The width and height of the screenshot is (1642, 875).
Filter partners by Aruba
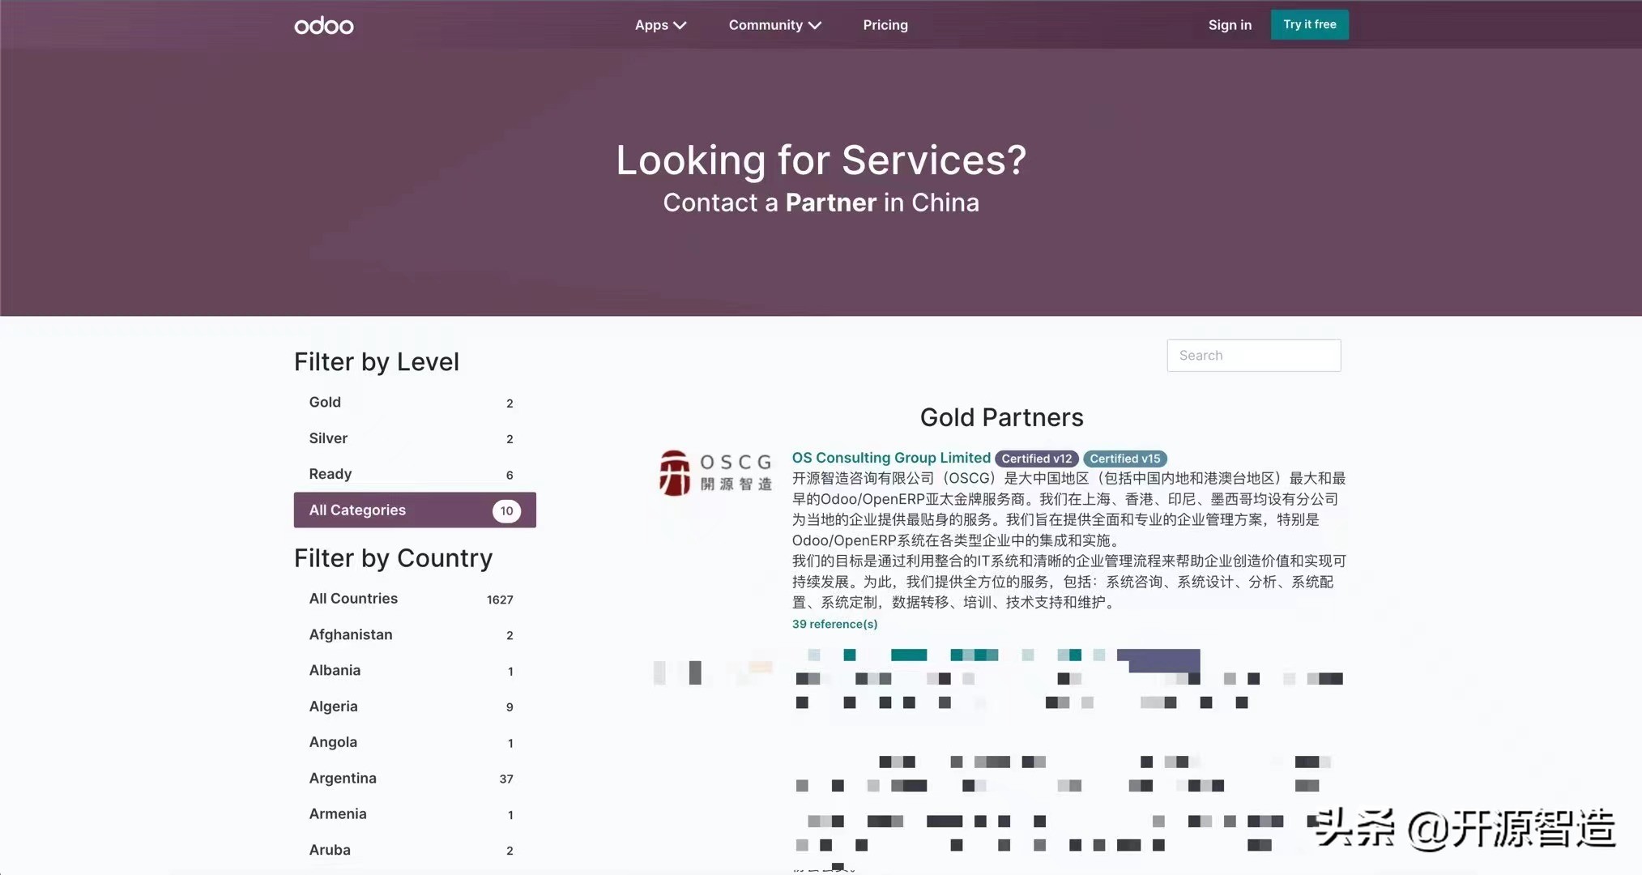414,850
